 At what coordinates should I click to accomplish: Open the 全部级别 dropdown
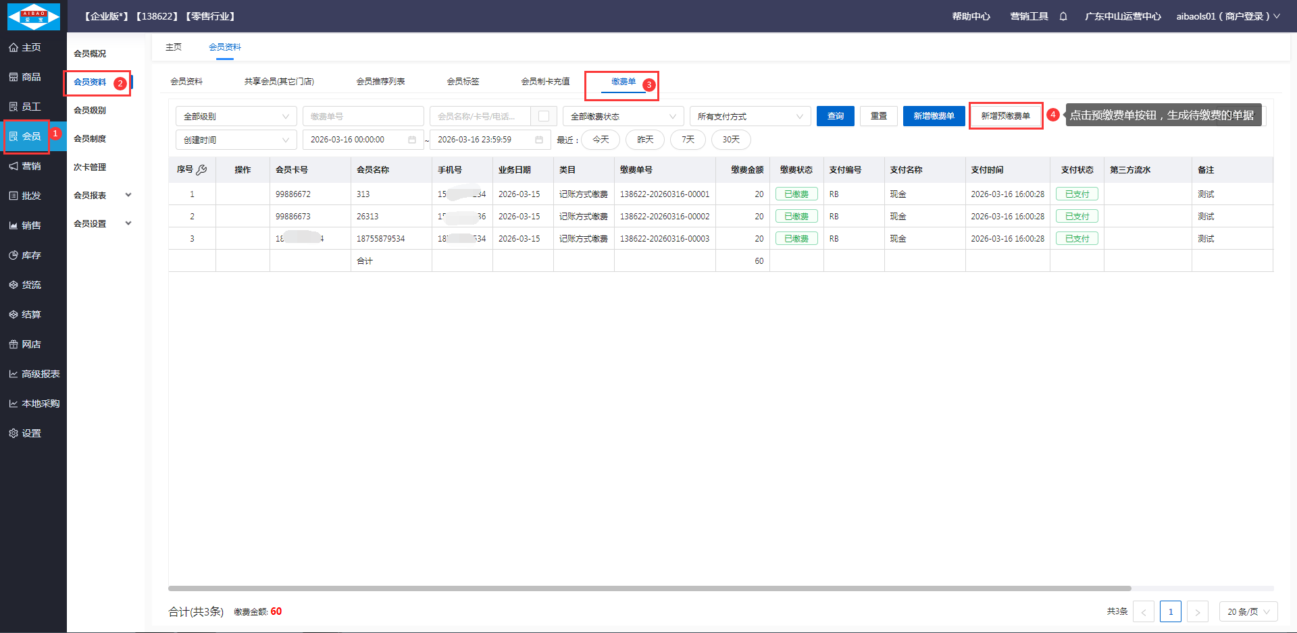click(x=236, y=116)
